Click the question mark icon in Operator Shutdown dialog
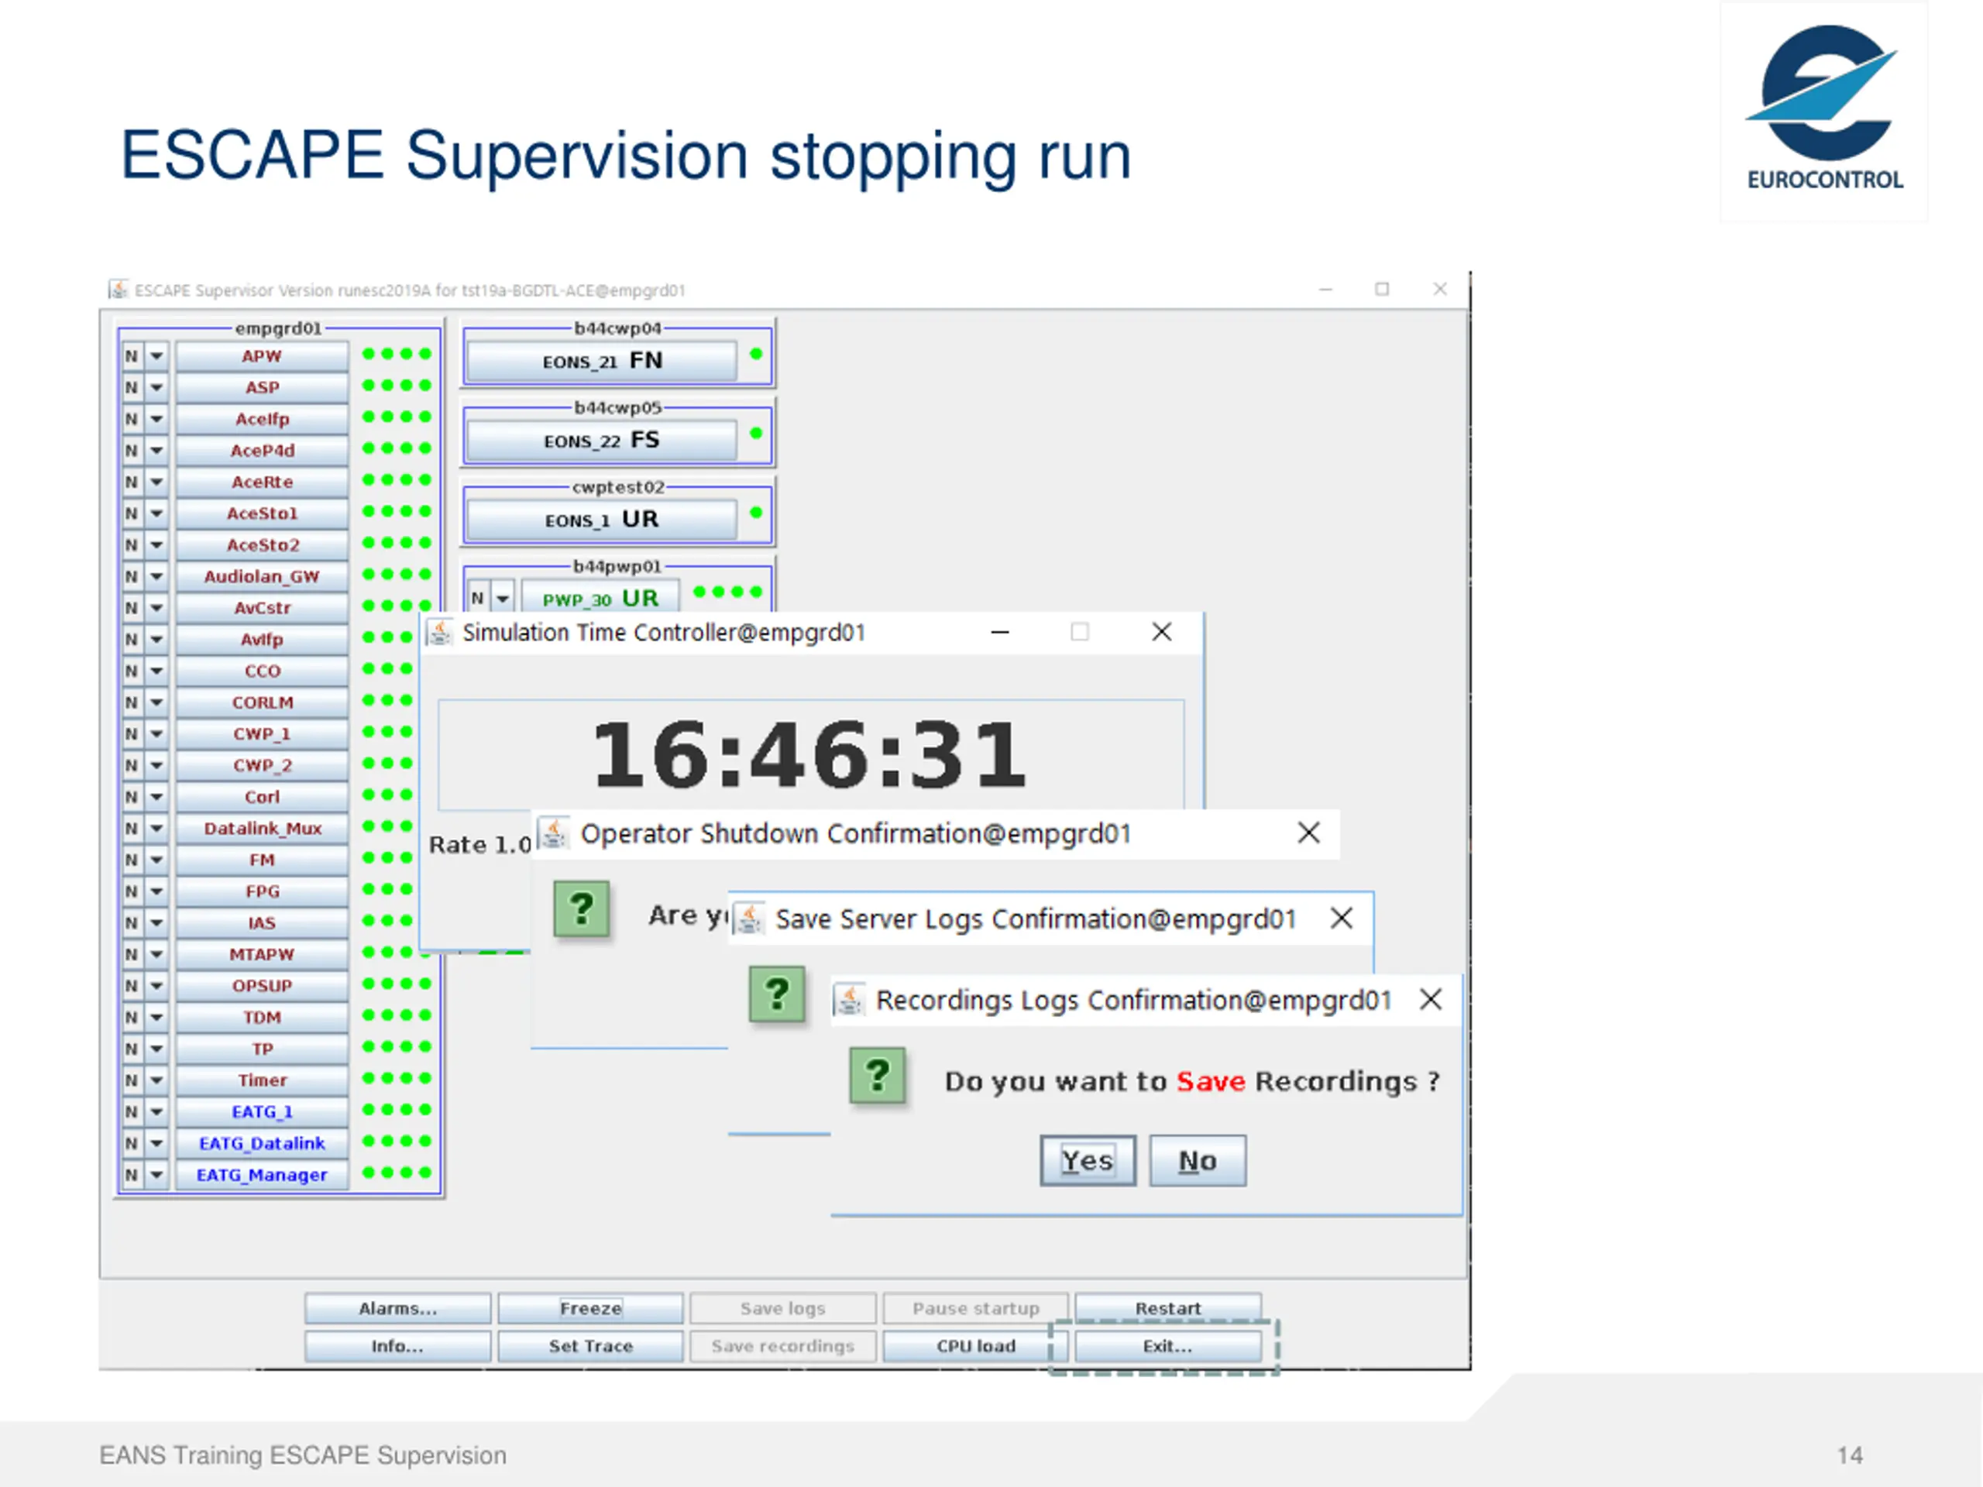1983x1487 pixels. tap(581, 909)
